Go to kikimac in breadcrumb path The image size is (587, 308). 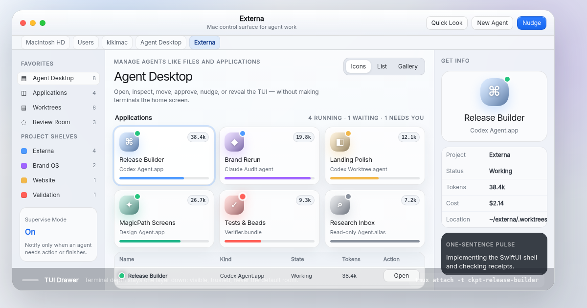point(117,43)
